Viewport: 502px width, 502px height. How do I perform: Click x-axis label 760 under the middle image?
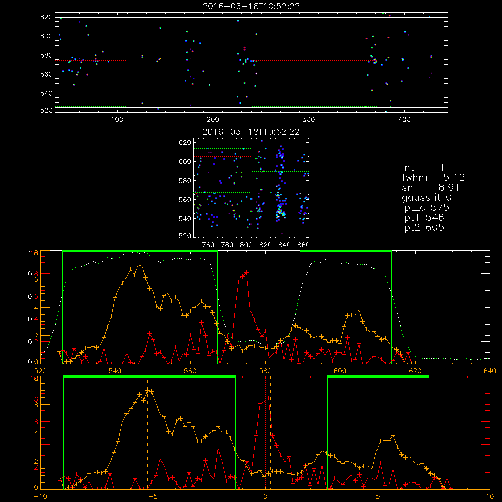pyautogui.click(x=208, y=245)
